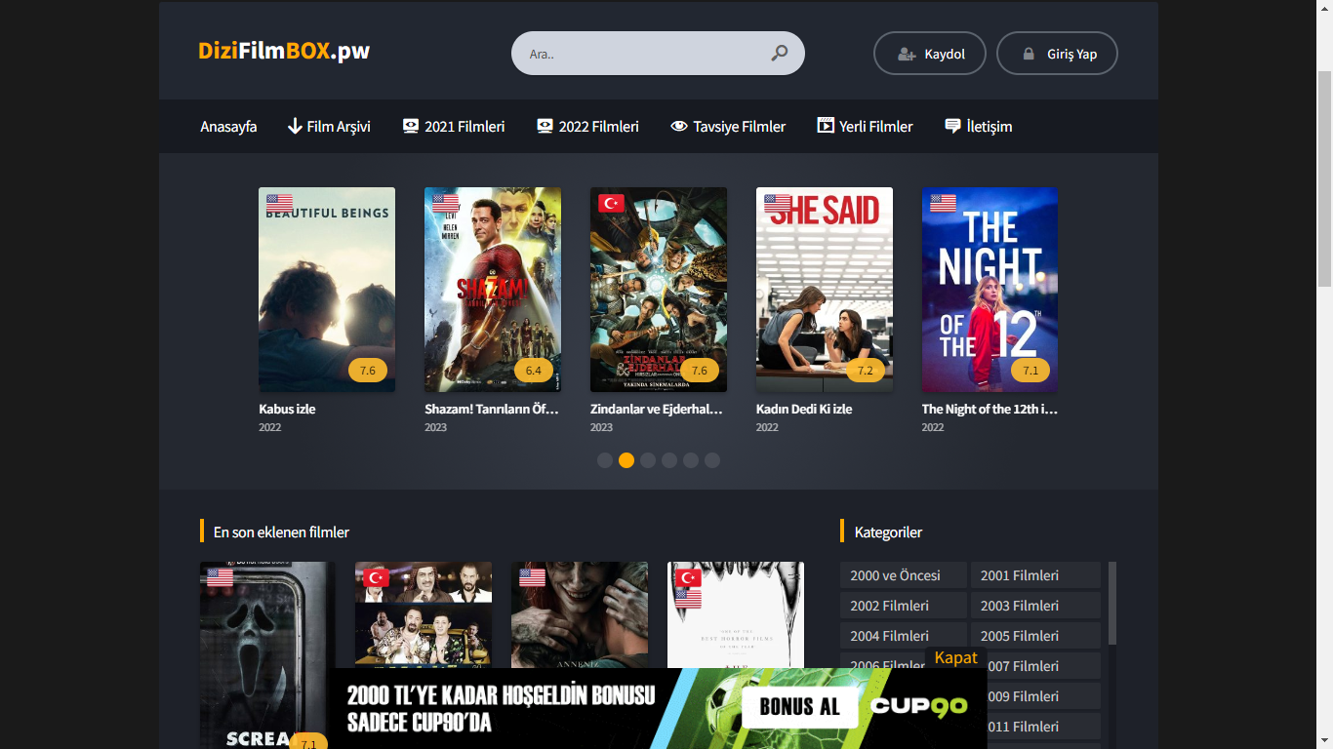
Task: Select the fourth carousel dot
Action: [669, 459]
